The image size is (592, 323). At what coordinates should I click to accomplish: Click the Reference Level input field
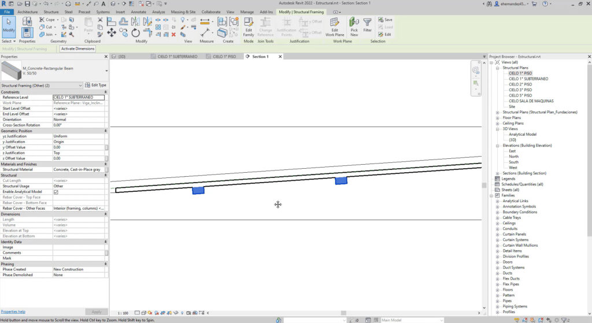point(78,98)
